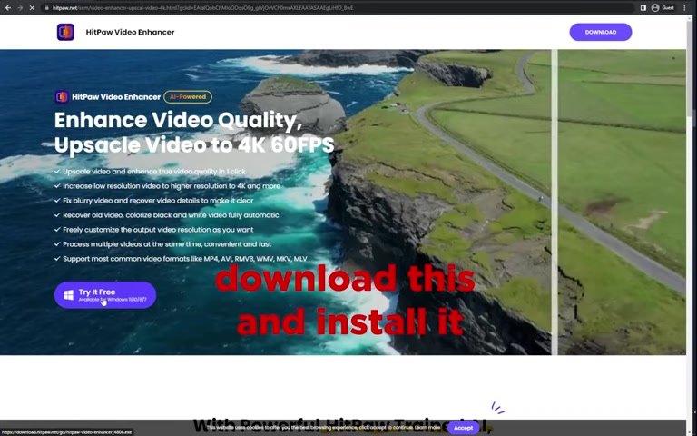Viewport: 697px width, 436px height.
Task: Click the AI-Powered badge
Action: pyautogui.click(x=188, y=96)
